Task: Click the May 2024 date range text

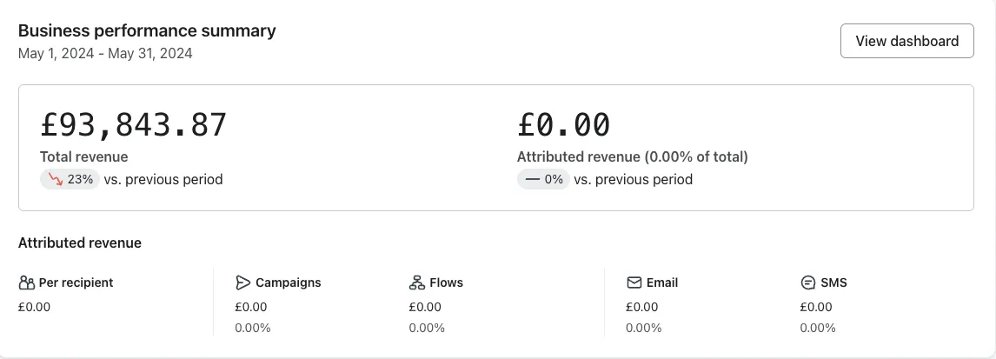Action: coord(105,53)
